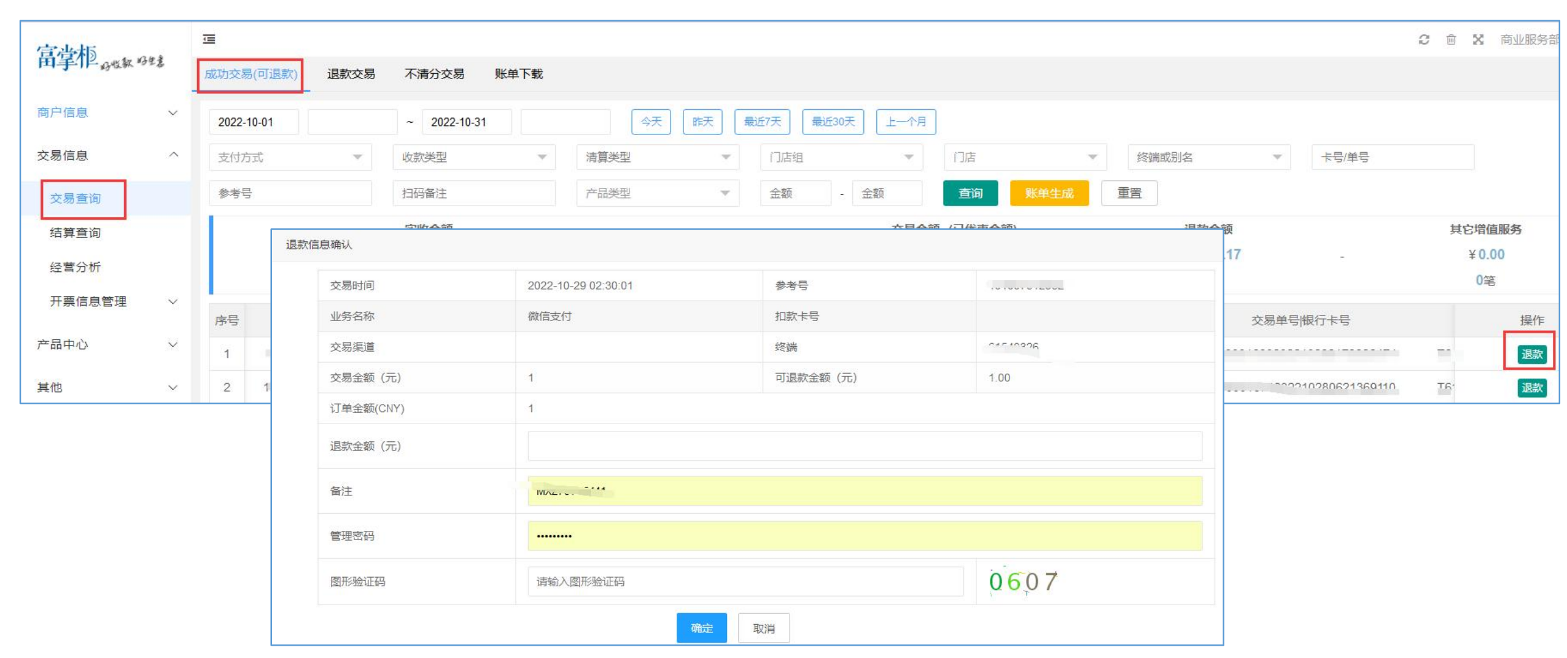Click the captcha image 0607
Image resolution: width=1567 pixels, height=658 pixels.
point(1022,581)
